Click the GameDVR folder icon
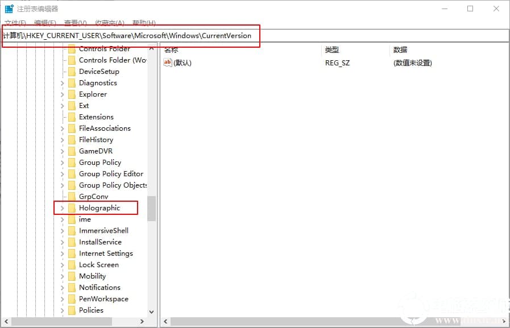The height and width of the screenshot is (328, 510). click(x=72, y=151)
